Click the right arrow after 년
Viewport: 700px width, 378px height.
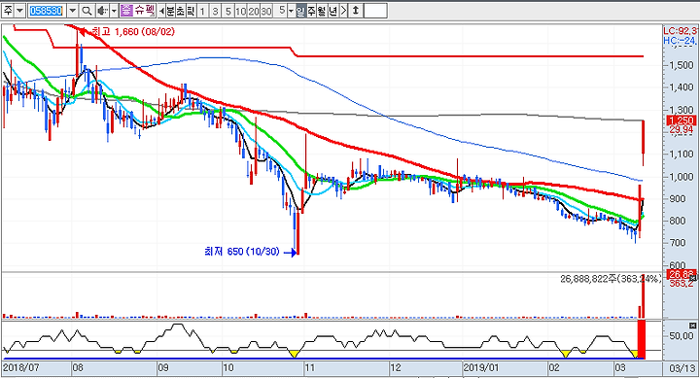[x=343, y=11]
